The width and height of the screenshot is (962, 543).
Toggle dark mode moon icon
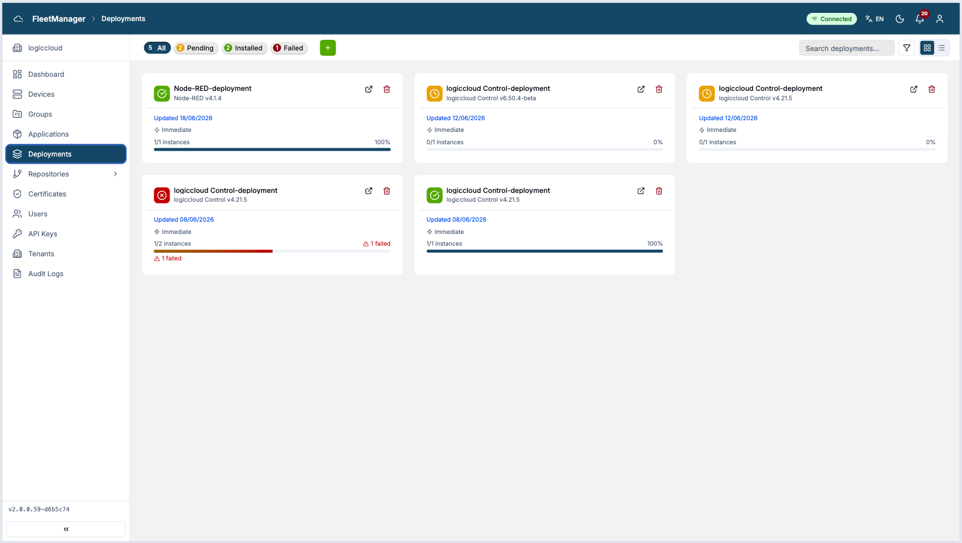tap(900, 19)
